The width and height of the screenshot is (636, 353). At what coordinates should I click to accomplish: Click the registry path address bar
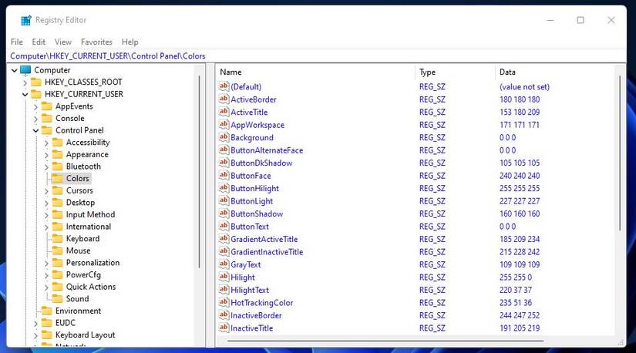pos(316,56)
